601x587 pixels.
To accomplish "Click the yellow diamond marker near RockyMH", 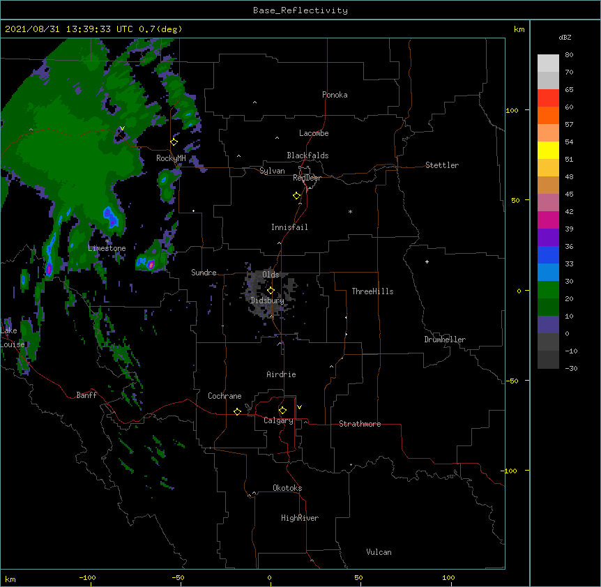I will click(x=174, y=142).
